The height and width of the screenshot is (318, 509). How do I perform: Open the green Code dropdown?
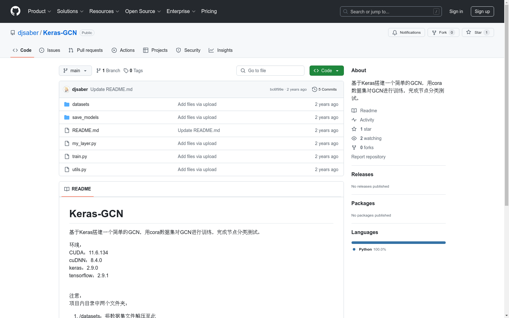coord(326,71)
